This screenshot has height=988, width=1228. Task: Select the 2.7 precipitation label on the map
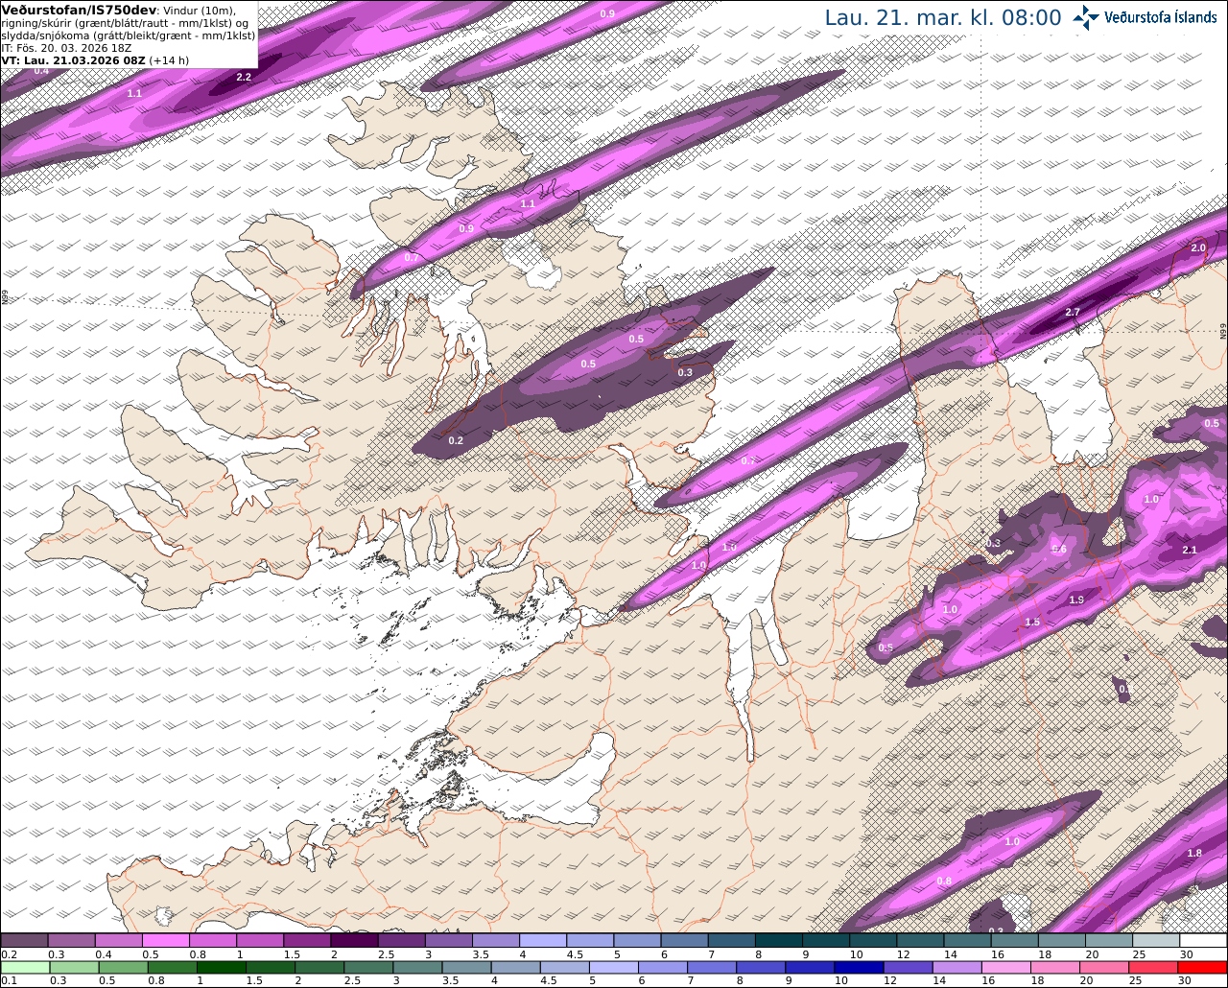point(1073,313)
